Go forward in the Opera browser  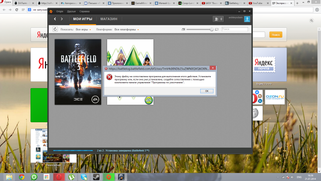[x=10, y=10]
